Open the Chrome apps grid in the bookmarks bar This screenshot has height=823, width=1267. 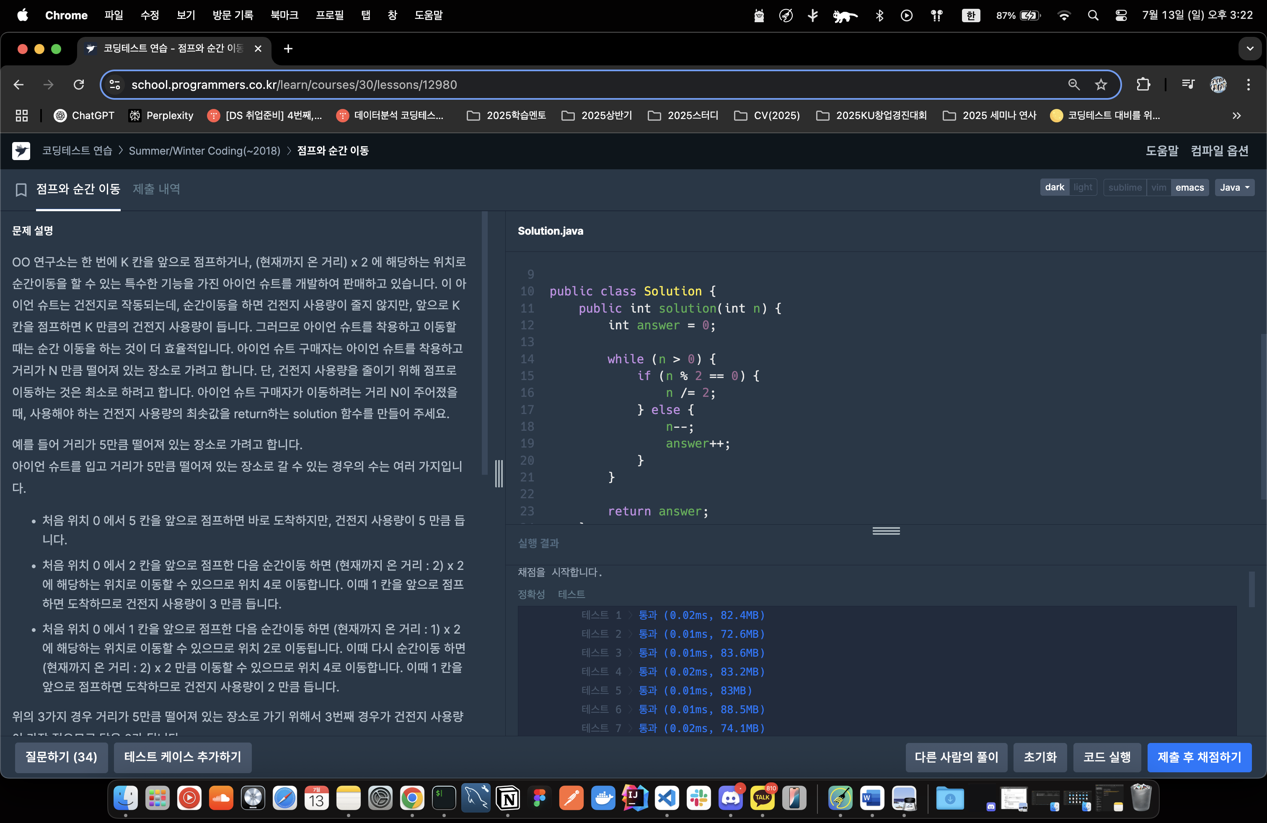pos(22,116)
